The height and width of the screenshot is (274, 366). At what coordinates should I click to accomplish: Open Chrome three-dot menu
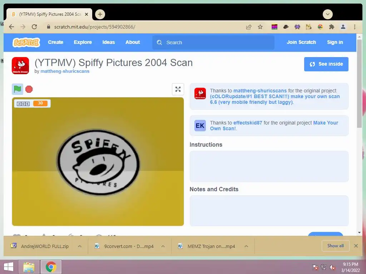[x=355, y=27]
